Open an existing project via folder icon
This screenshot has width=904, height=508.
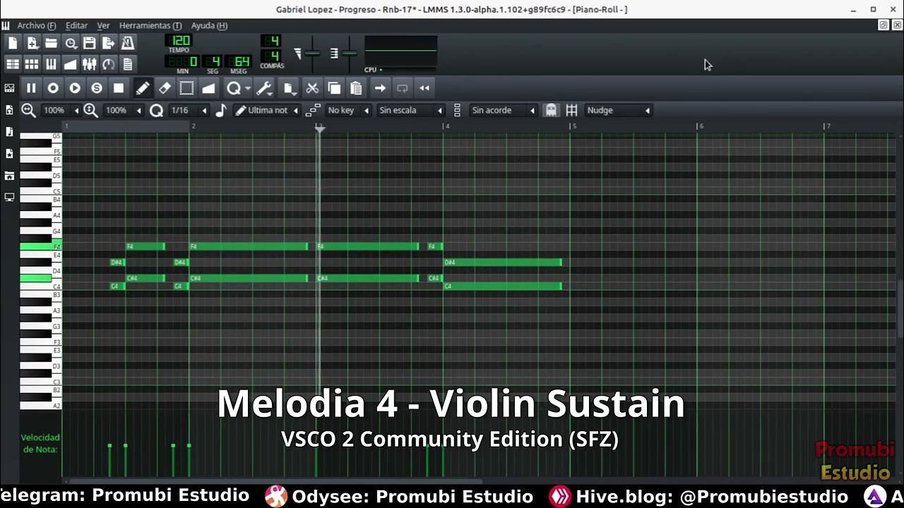[51, 44]
